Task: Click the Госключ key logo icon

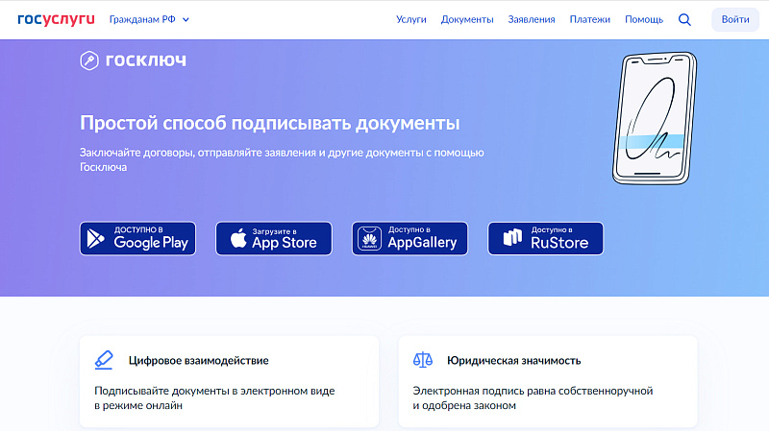Action: (89, 60)
